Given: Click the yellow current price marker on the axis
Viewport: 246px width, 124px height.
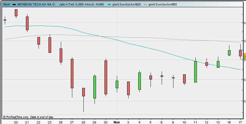Looking at the screenshot, I should [x=244, y=56].
